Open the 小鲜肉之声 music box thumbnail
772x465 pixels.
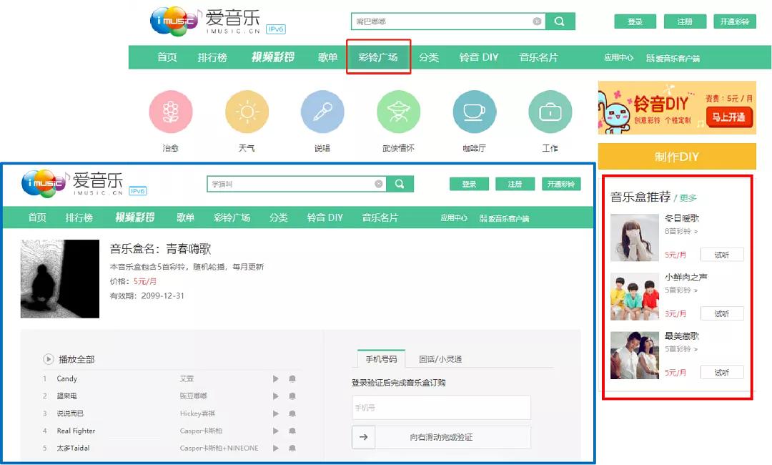[634, 295]
